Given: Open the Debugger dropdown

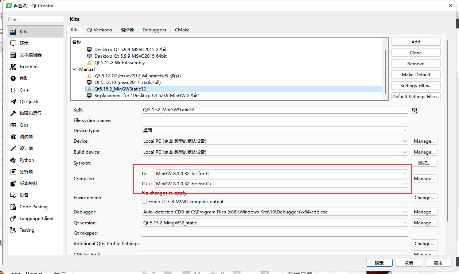Looking at the screenshot, I should coord(275,212).
